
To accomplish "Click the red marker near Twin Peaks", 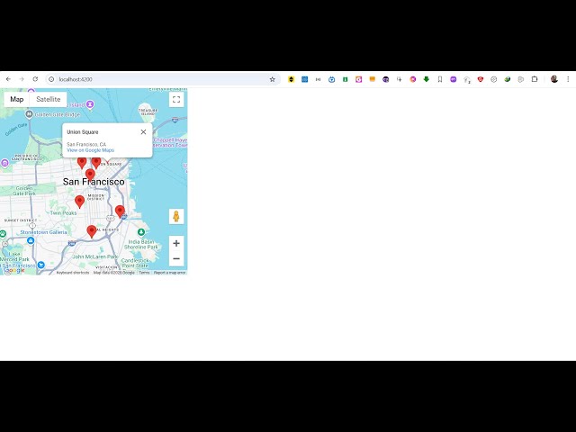I will [x=79, y=202].
